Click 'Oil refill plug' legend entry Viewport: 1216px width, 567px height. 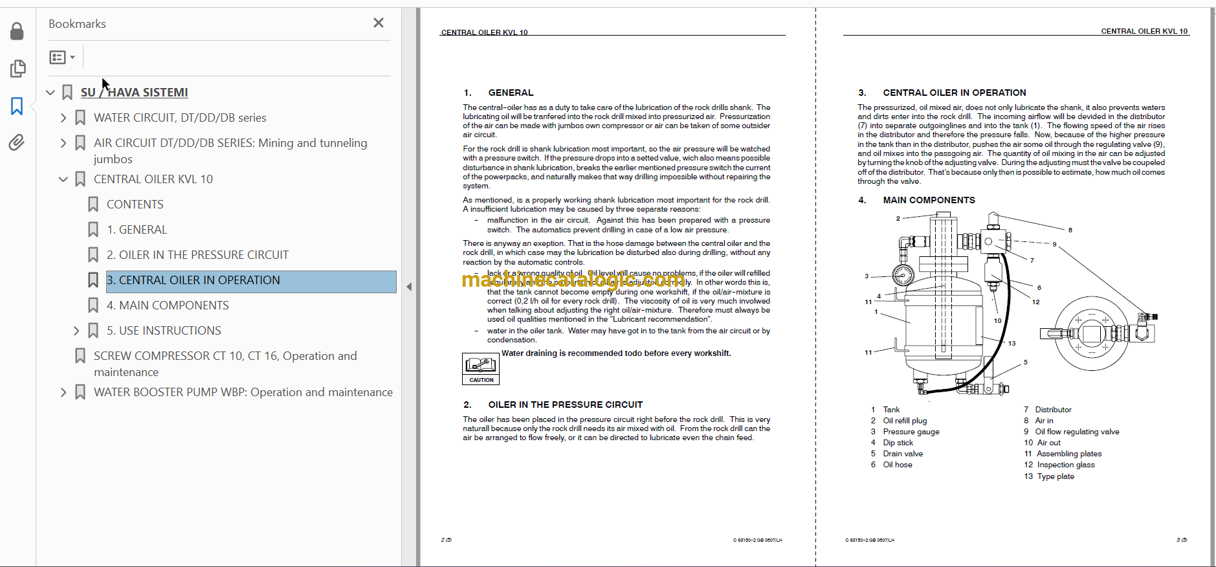905,421
